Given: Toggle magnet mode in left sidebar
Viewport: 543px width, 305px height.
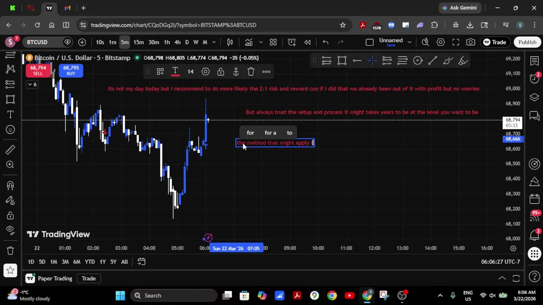Looking at the screenshot, I should (11, 185).
